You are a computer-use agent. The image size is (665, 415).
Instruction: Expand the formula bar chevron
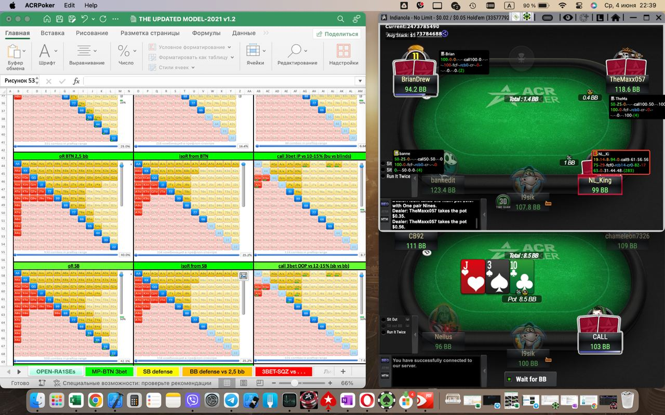click(x=360, y=81)
